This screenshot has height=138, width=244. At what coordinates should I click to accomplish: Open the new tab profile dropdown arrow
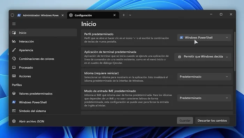coord(130,15)
